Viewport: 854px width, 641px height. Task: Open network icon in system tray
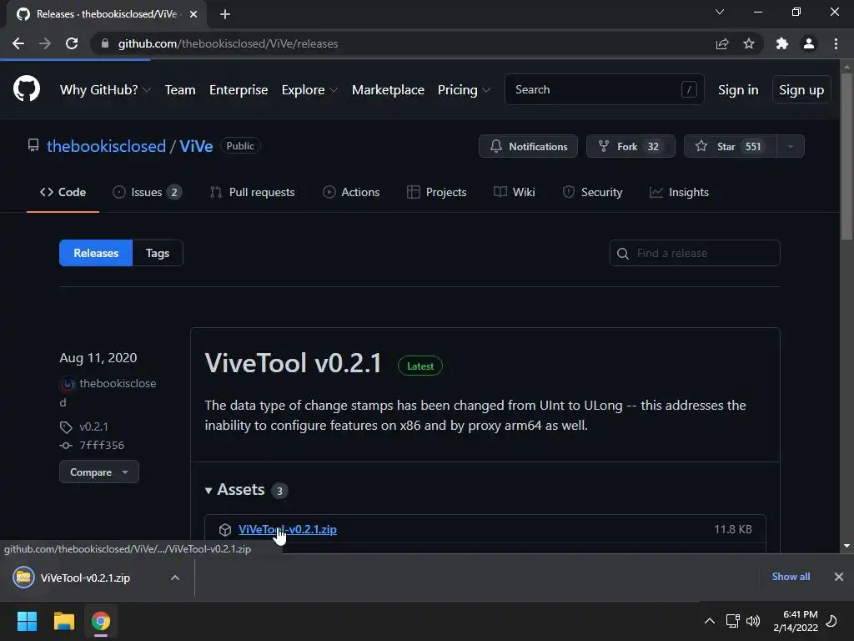732,621
